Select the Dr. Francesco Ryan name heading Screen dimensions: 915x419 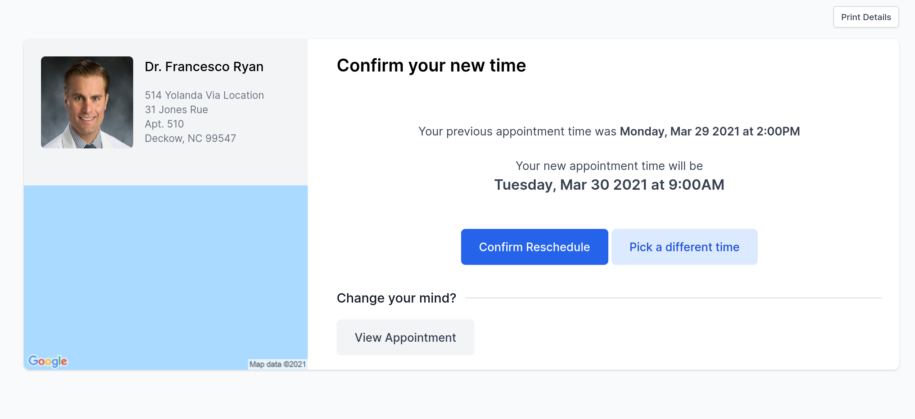click(x=204, y=67)
